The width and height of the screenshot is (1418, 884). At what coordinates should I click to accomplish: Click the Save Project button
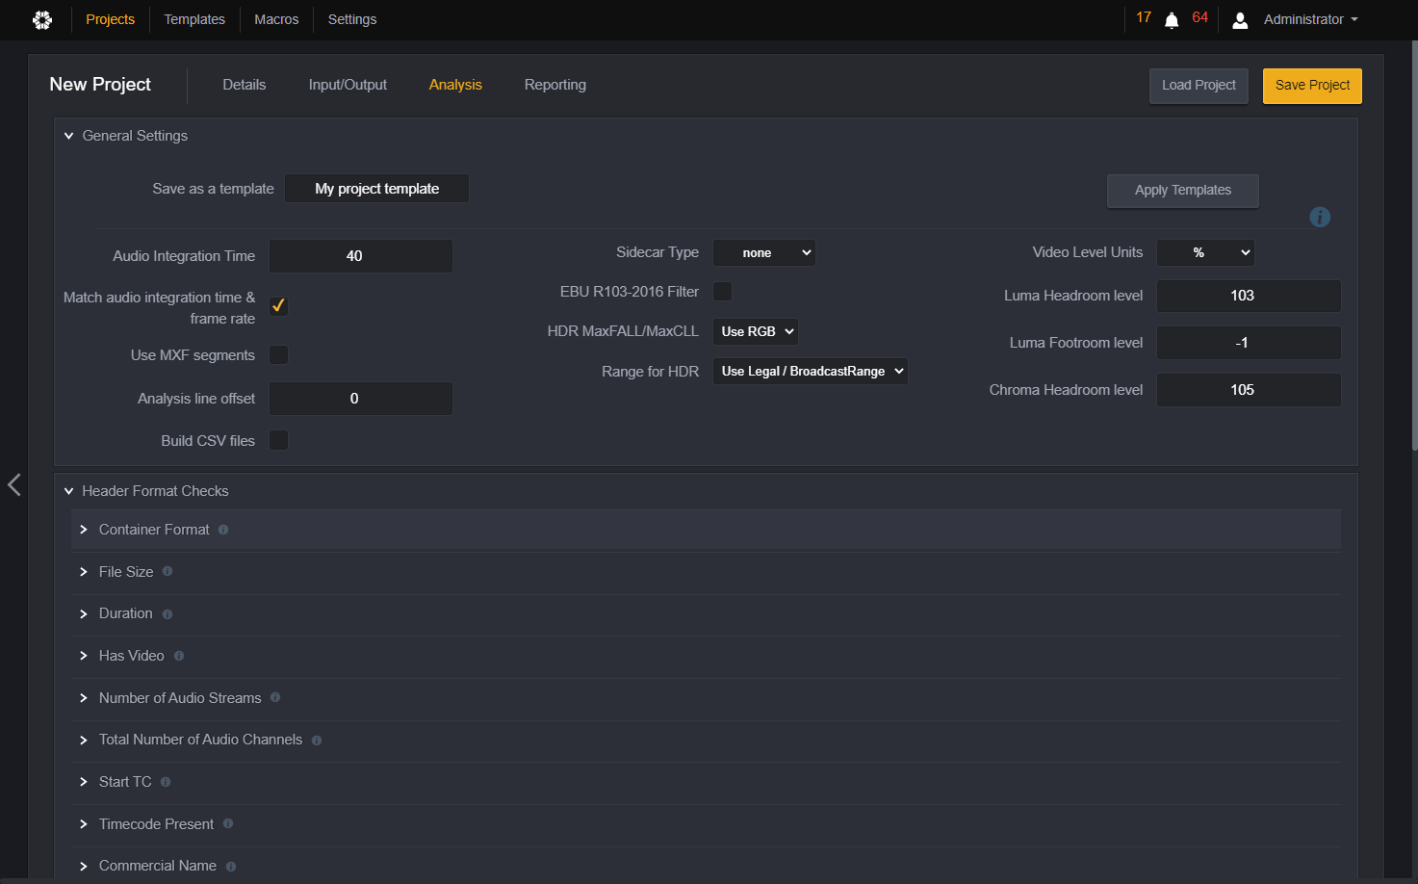click(x=1312, y=86)
